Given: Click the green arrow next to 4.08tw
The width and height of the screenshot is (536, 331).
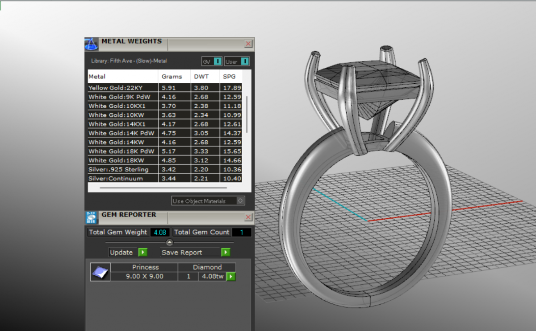Looking at the screenshot, I should click(231, 277).
